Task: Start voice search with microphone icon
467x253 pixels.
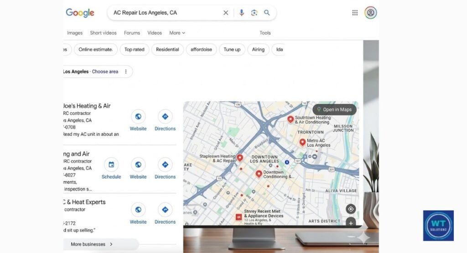Action: 242,13
